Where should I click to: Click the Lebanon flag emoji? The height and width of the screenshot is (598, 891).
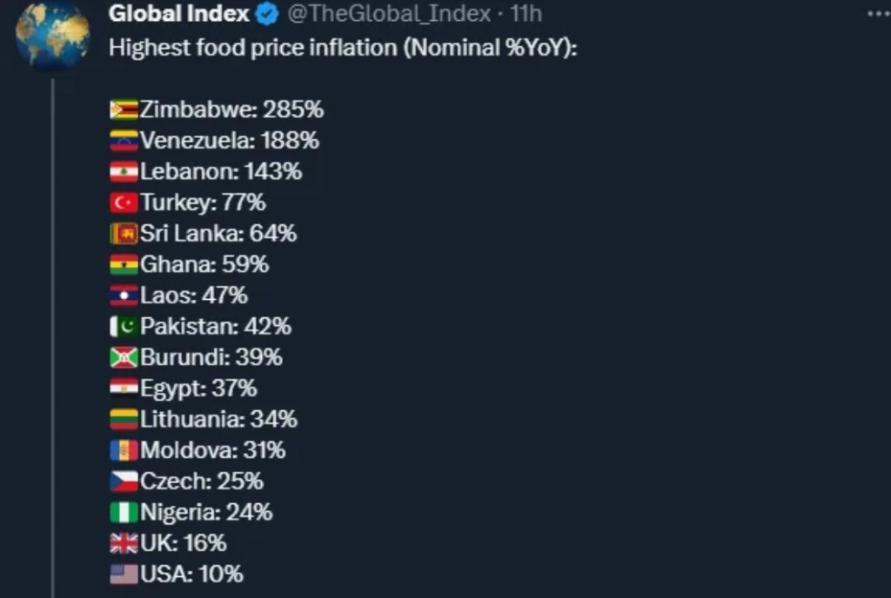pyautogui.click(x=124, y=172)
